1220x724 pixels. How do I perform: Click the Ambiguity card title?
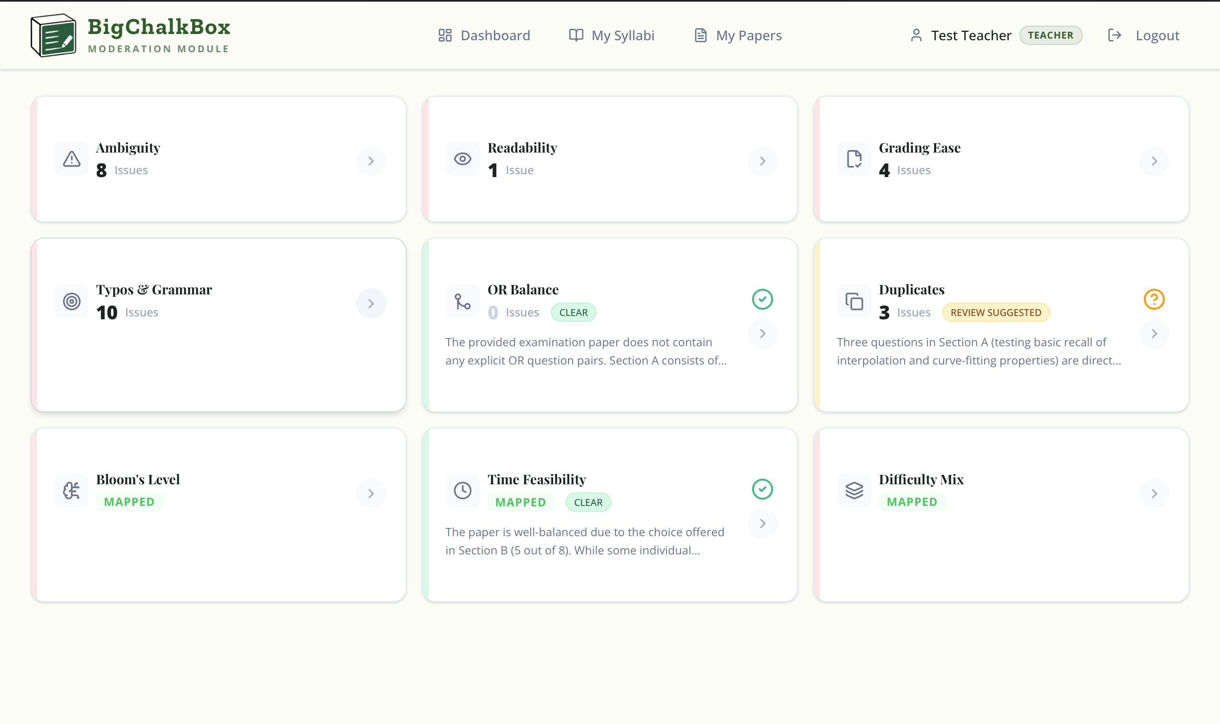coord(128,147)
